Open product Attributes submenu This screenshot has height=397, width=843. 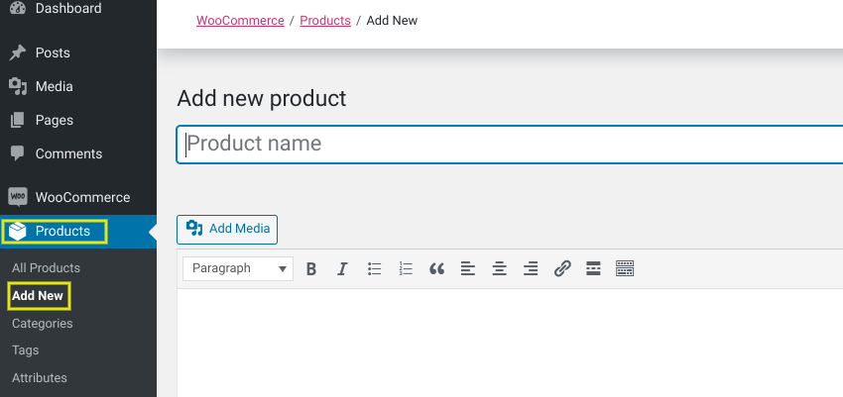tap(40, 377)
